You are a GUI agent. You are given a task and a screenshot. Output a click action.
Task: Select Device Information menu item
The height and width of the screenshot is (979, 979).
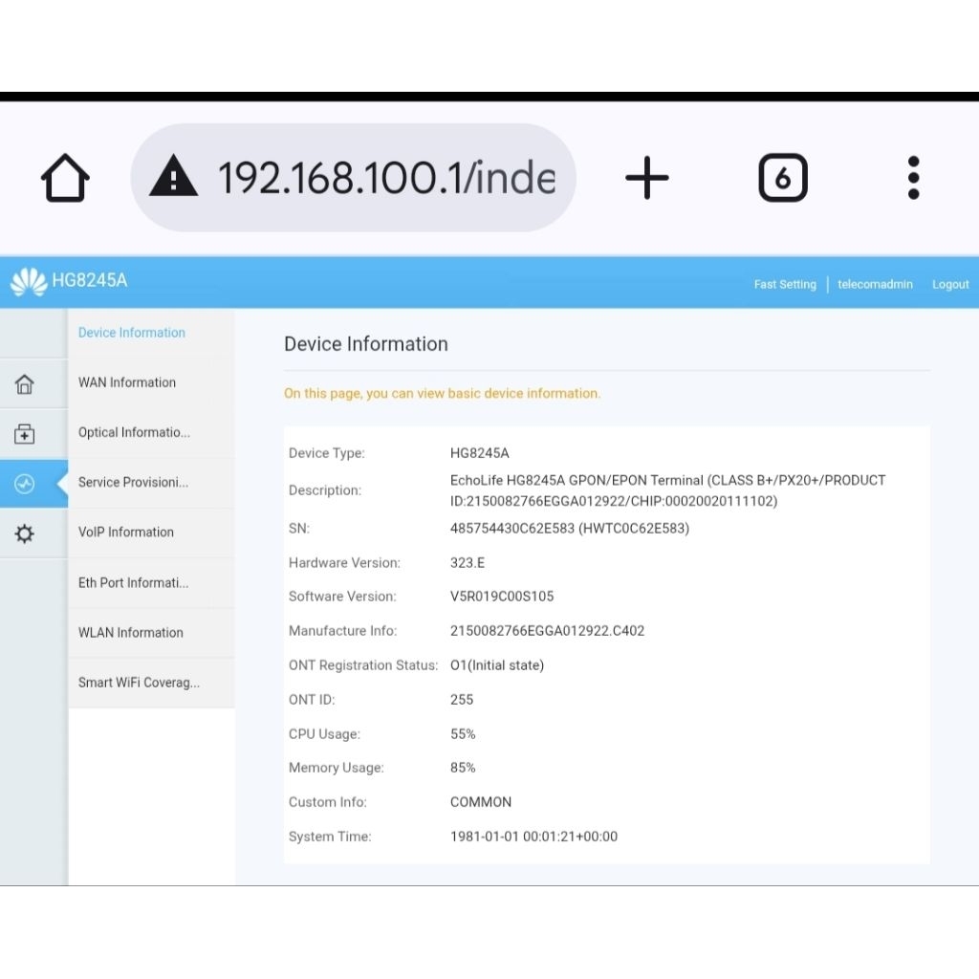pyautogui.click(x=132, y=333)
